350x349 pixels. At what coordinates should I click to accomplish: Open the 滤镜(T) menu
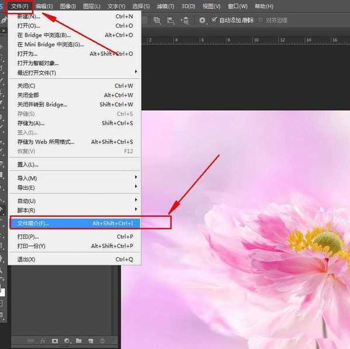[x=165, y=6]
